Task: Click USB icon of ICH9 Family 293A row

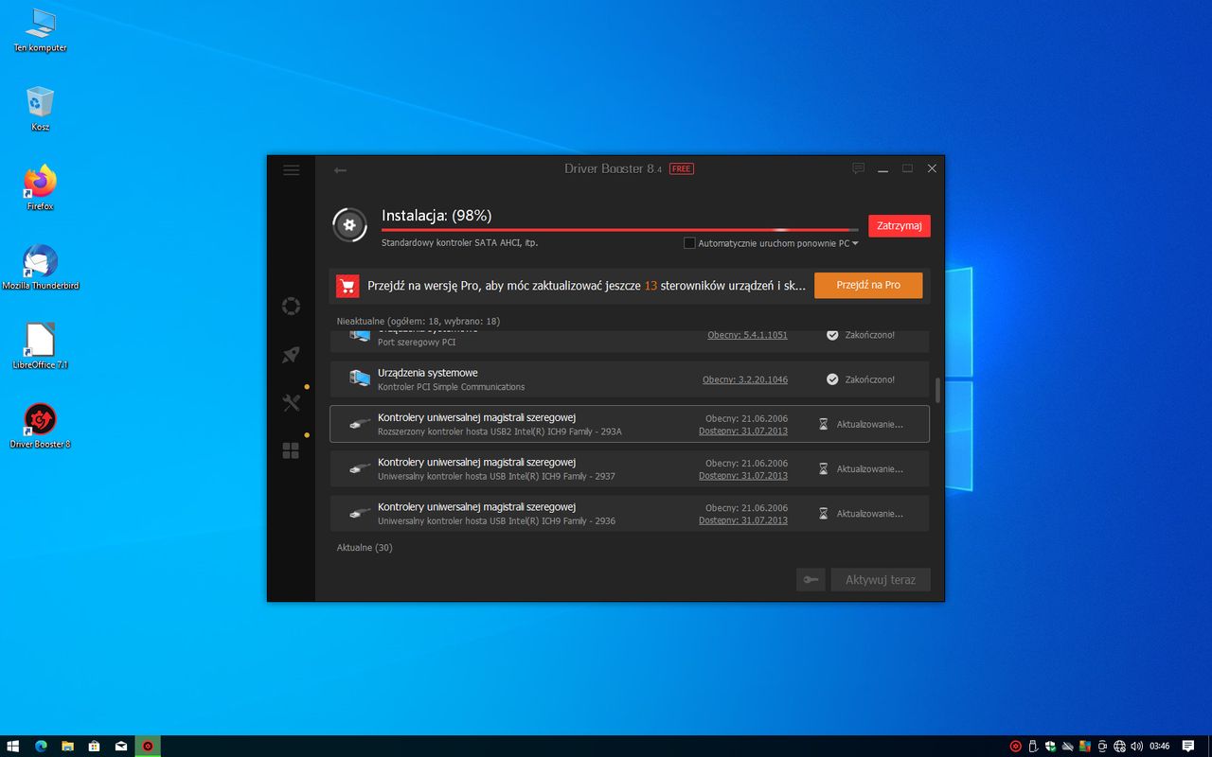Action: (x=359, y=424)
